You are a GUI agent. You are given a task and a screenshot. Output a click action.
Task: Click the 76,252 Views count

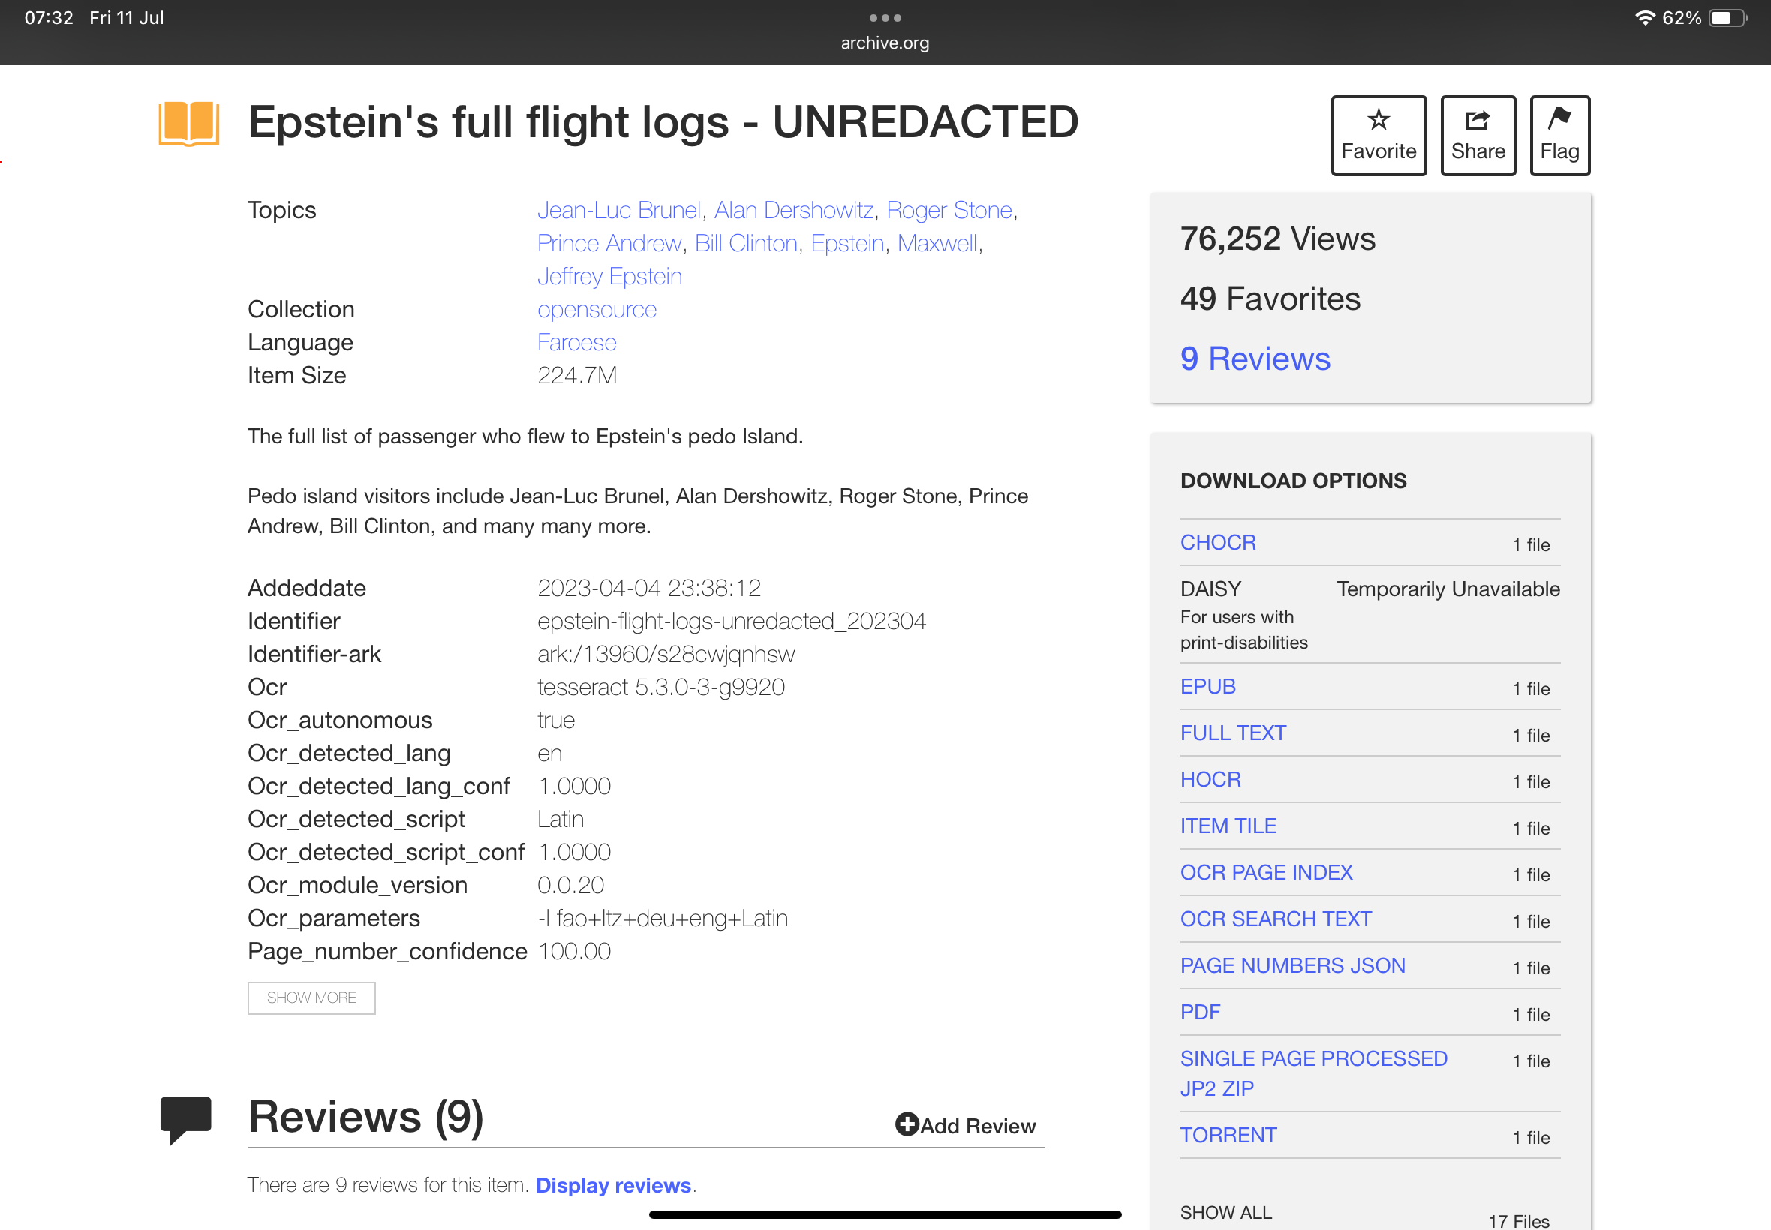1277,239
